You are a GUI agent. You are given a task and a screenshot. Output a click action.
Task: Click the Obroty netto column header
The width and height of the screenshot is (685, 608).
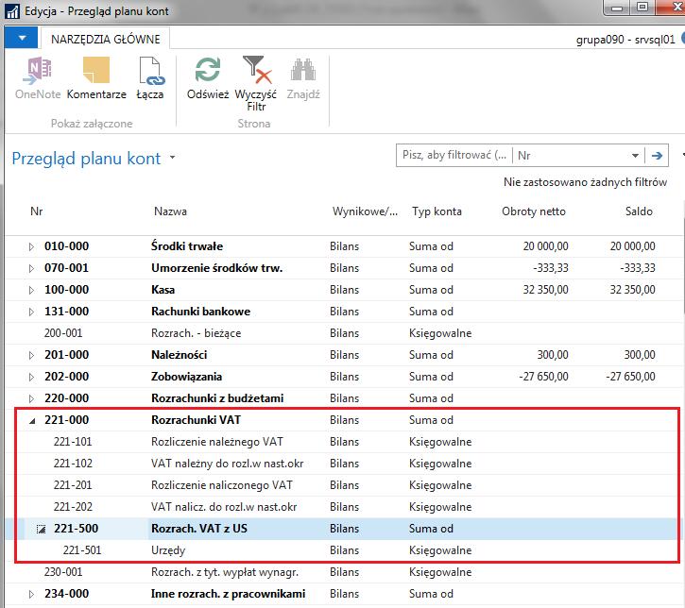[534, 211]
